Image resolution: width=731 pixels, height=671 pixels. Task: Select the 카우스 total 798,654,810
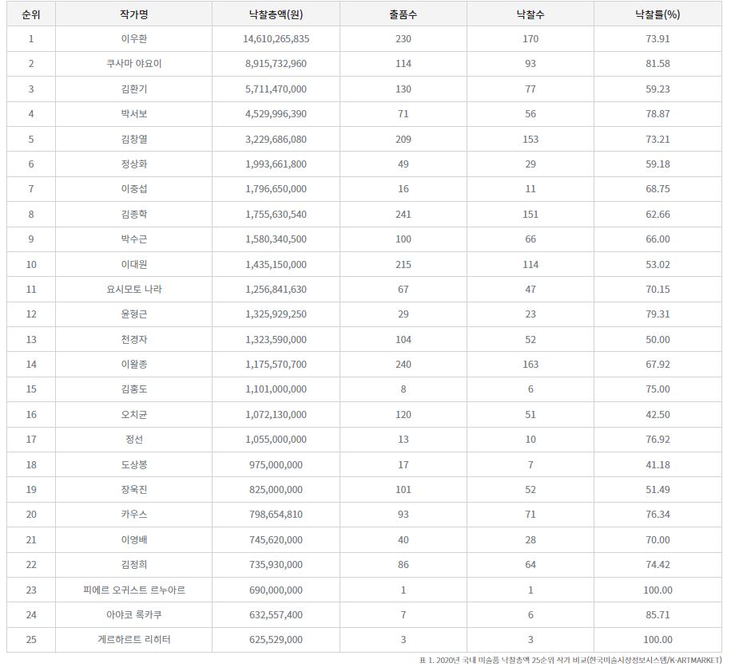(275, 515)
